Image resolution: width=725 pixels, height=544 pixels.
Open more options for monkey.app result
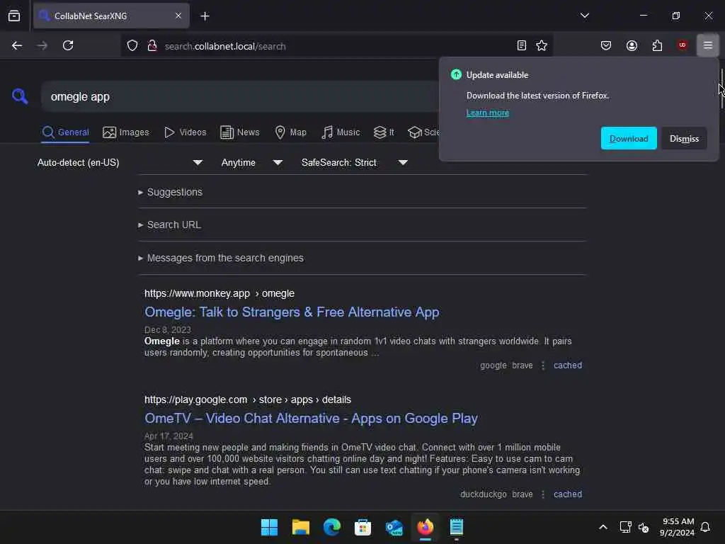(543, 365)
